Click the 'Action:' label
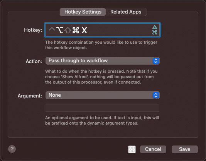The image size is (206, 161). [x=34, y=61]
